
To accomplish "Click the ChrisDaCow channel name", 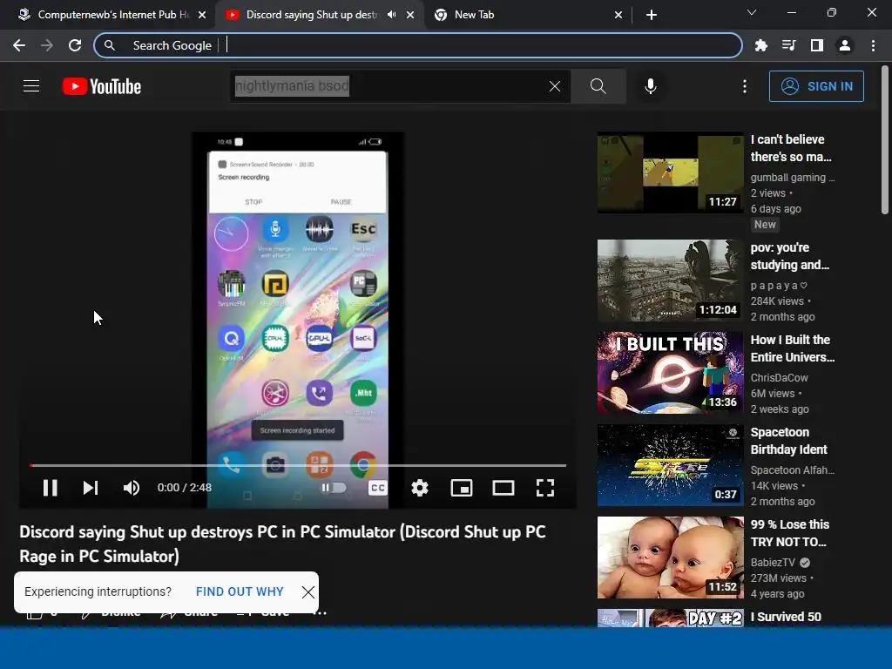I will 779,378.
